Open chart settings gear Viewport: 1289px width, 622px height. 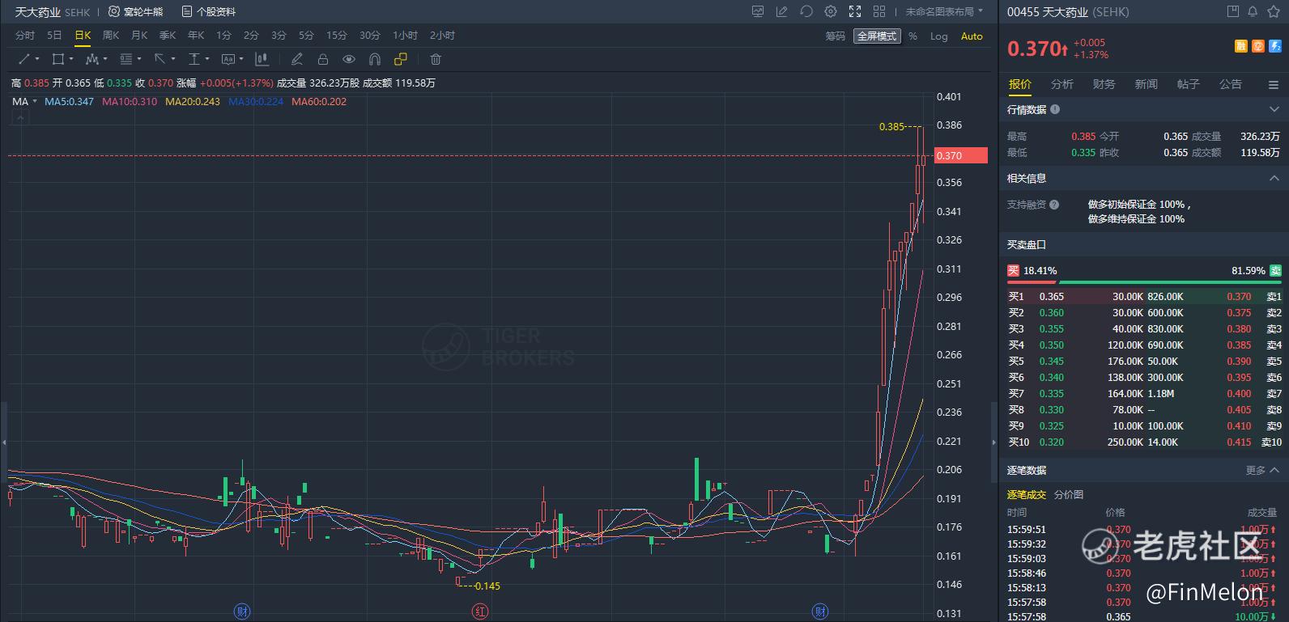(831, 11)
